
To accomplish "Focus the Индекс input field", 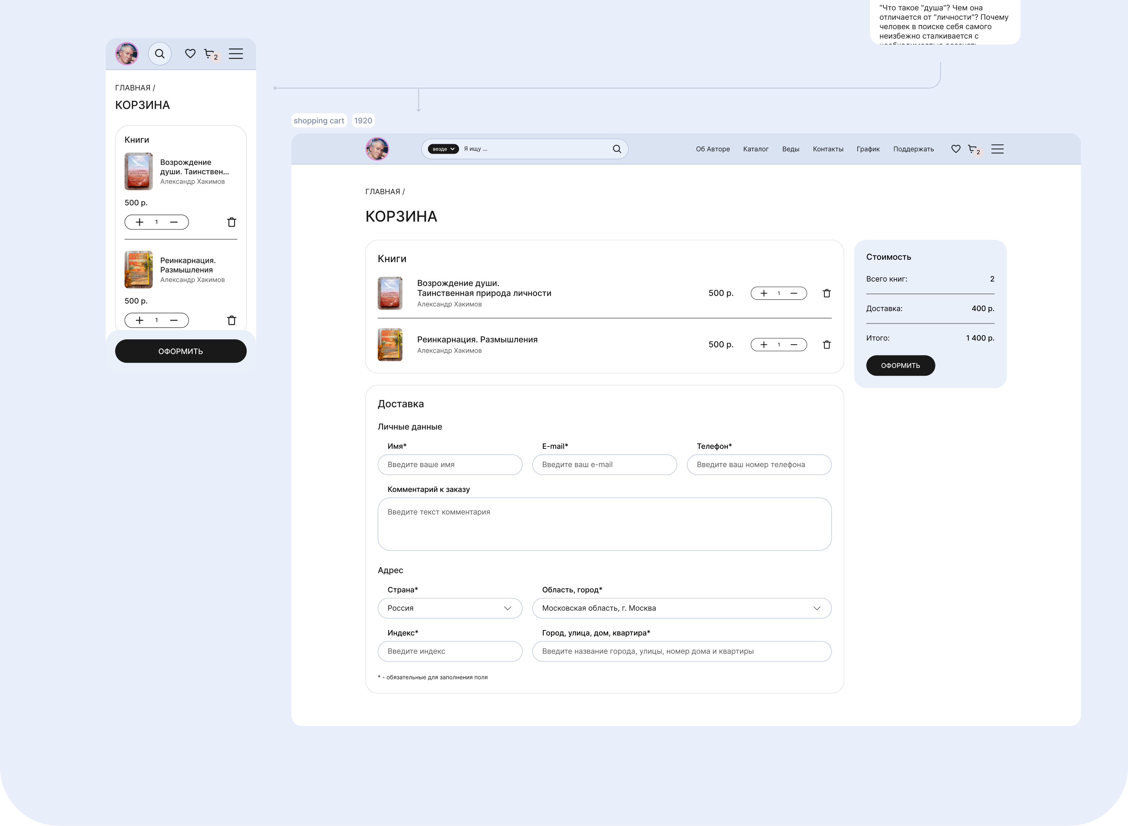I will (x=450, y=651).
